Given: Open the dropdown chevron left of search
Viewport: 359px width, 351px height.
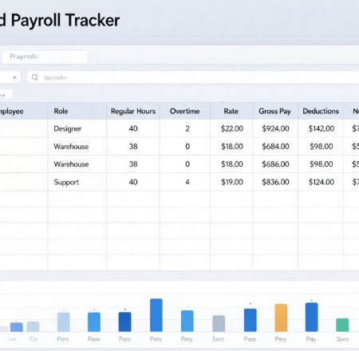Looking at the screenshot, I should pos(14,77).
